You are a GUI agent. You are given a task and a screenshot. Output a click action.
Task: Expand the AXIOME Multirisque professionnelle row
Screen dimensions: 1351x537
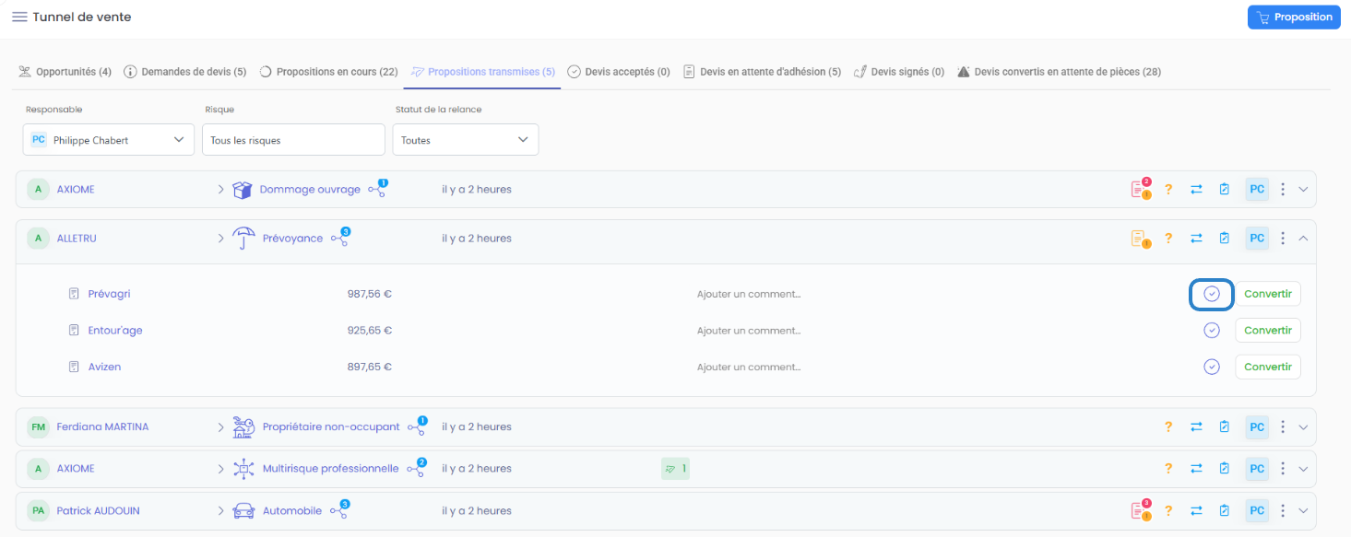click(x=1303, y=469)
